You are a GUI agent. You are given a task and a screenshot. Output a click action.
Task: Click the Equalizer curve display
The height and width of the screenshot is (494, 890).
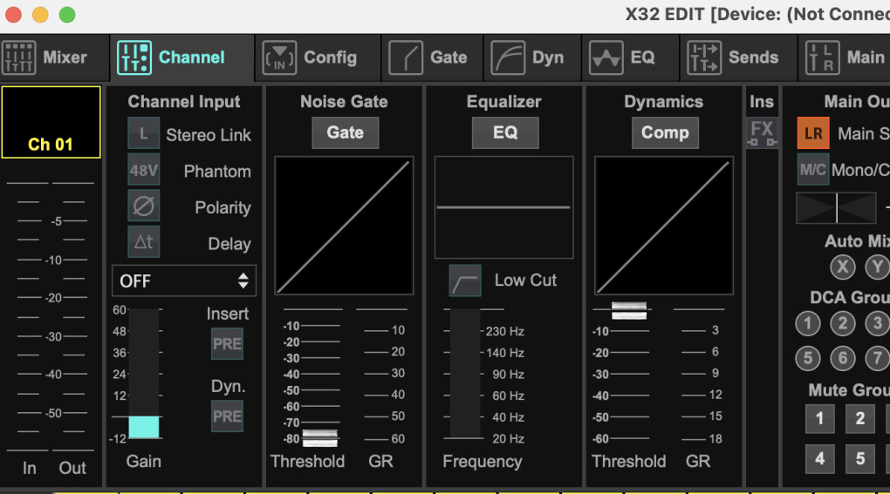pos(504,207)
